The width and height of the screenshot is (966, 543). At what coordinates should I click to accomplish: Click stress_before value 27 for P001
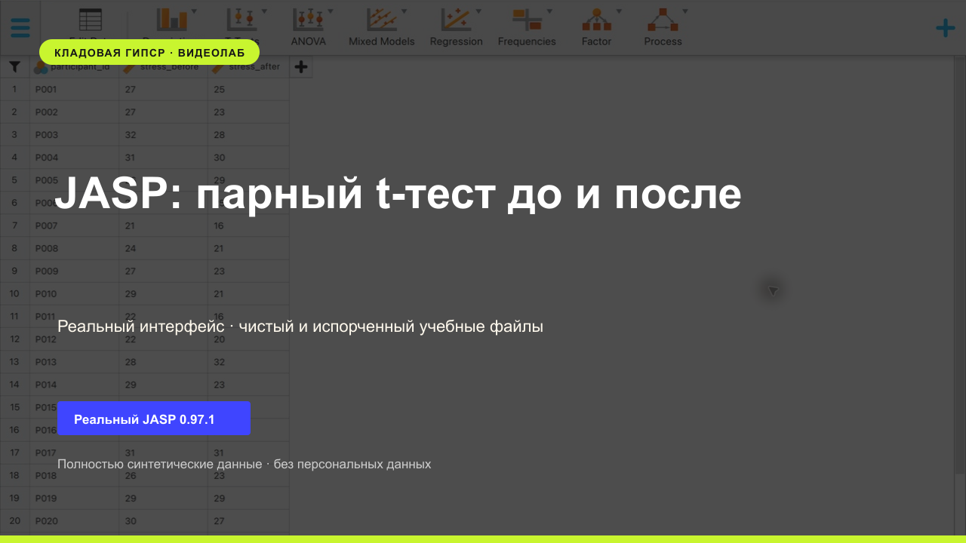163,89
